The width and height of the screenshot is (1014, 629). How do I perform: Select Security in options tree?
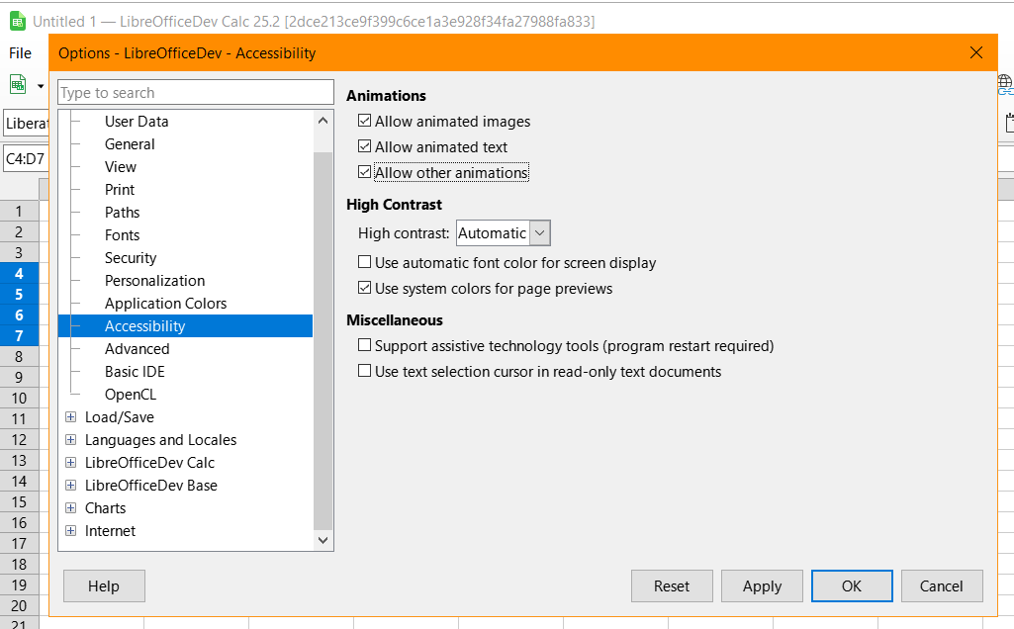click(131, 258)
